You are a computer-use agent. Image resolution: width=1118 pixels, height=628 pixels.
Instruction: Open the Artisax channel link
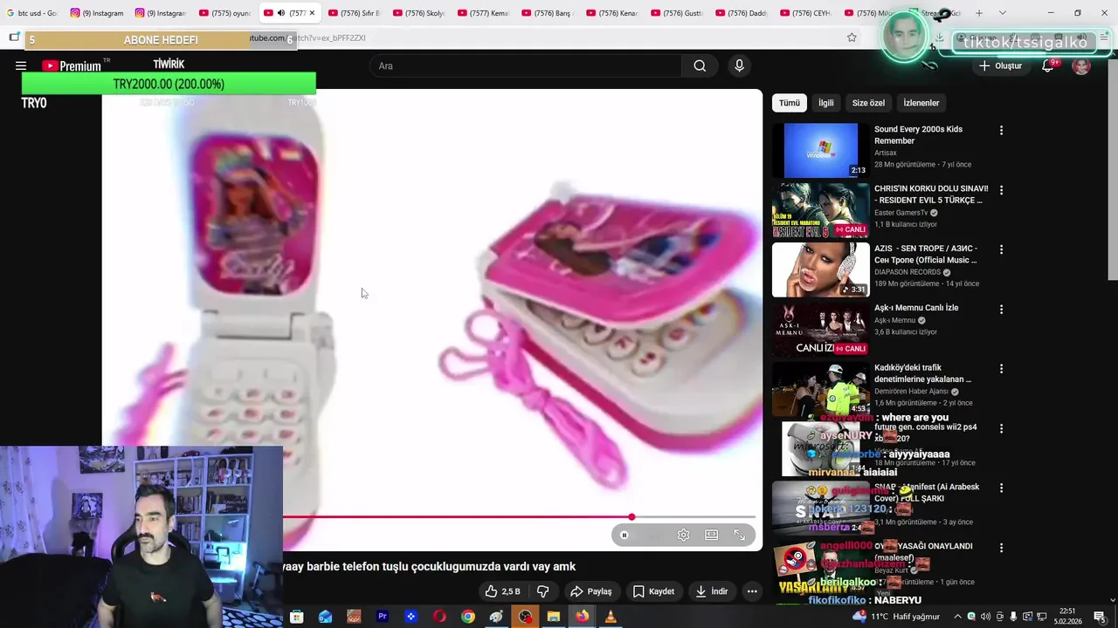[887, 153]
